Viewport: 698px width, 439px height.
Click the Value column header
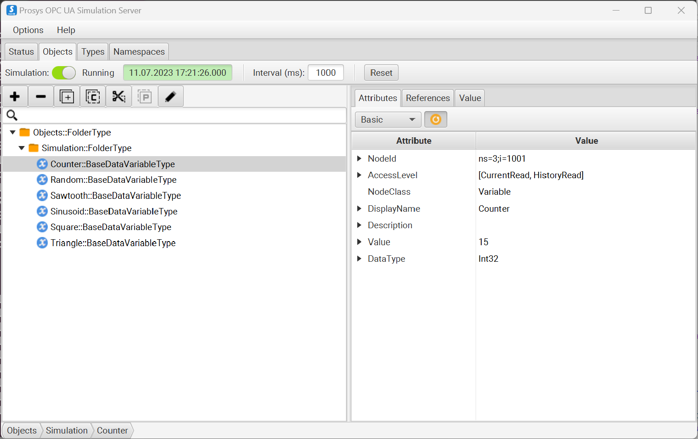pyautogui.click(x=586, y=141)
